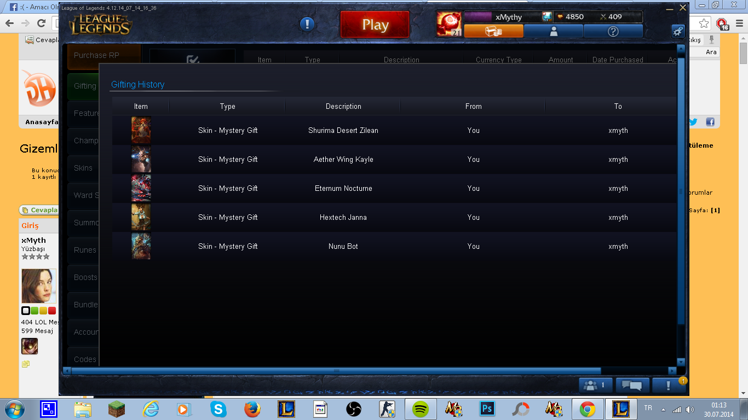
Task: Open Spotify from the taskbar
Action: point(420,409)
